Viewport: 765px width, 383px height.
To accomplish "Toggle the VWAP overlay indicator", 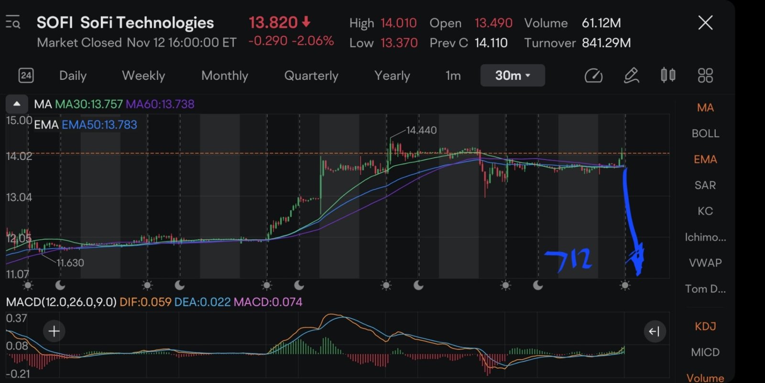I will pos(705,263).
